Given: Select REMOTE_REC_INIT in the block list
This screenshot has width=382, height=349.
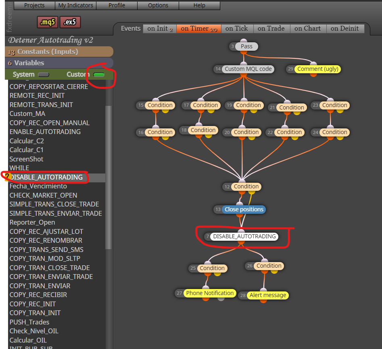Looking at the screenshot, I should [37, 96].
